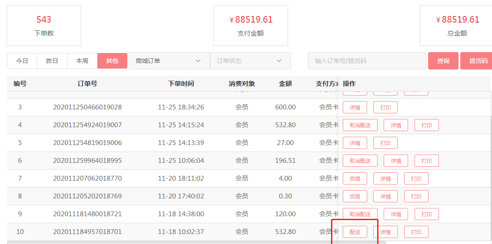Click the 金额 column header
492x244 pixels.
(285, 84)
